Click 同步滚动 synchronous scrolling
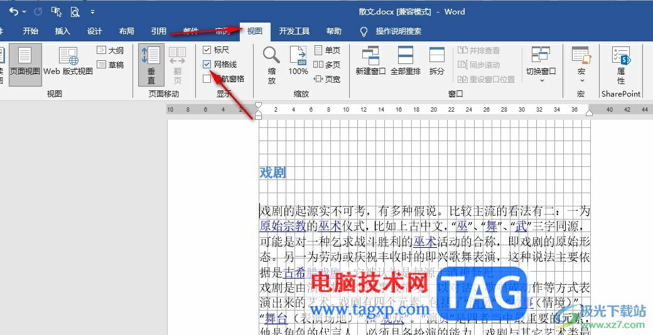653x335 pixels. point(478,65)
